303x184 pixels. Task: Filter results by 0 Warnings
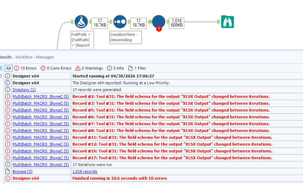tap(89, 68)
